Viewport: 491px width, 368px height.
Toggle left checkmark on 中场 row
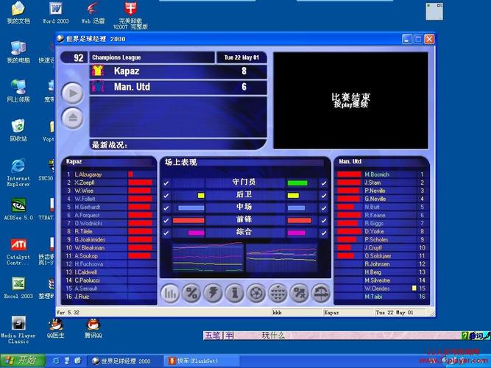pyautogui.click(x=166, y=208)
